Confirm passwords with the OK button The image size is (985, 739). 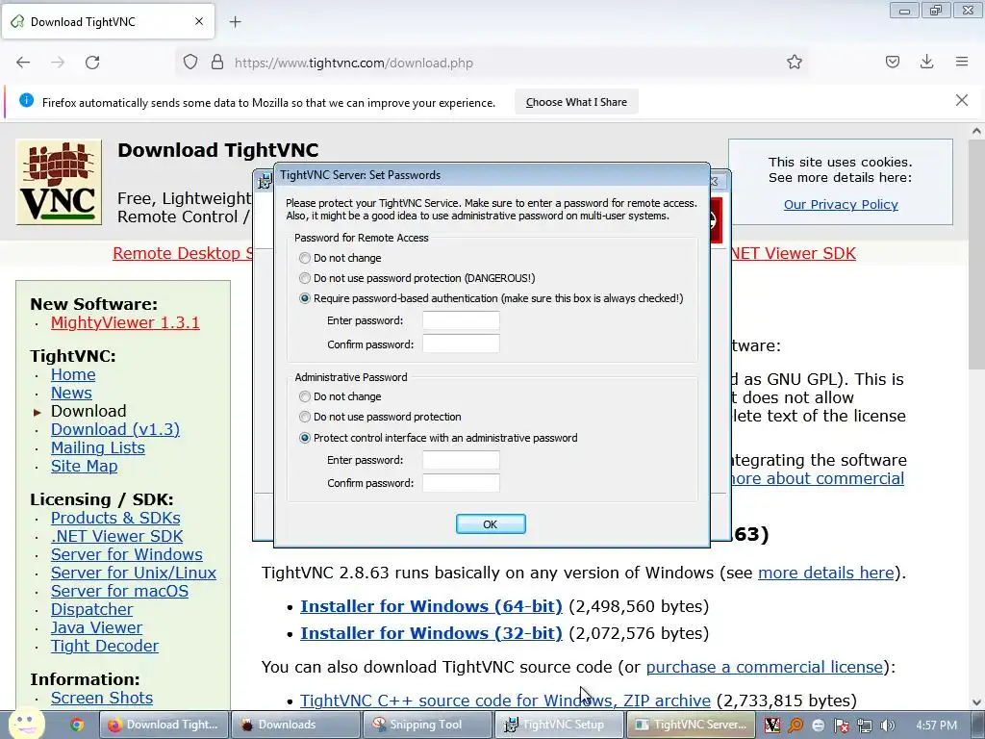click(491, 524)
